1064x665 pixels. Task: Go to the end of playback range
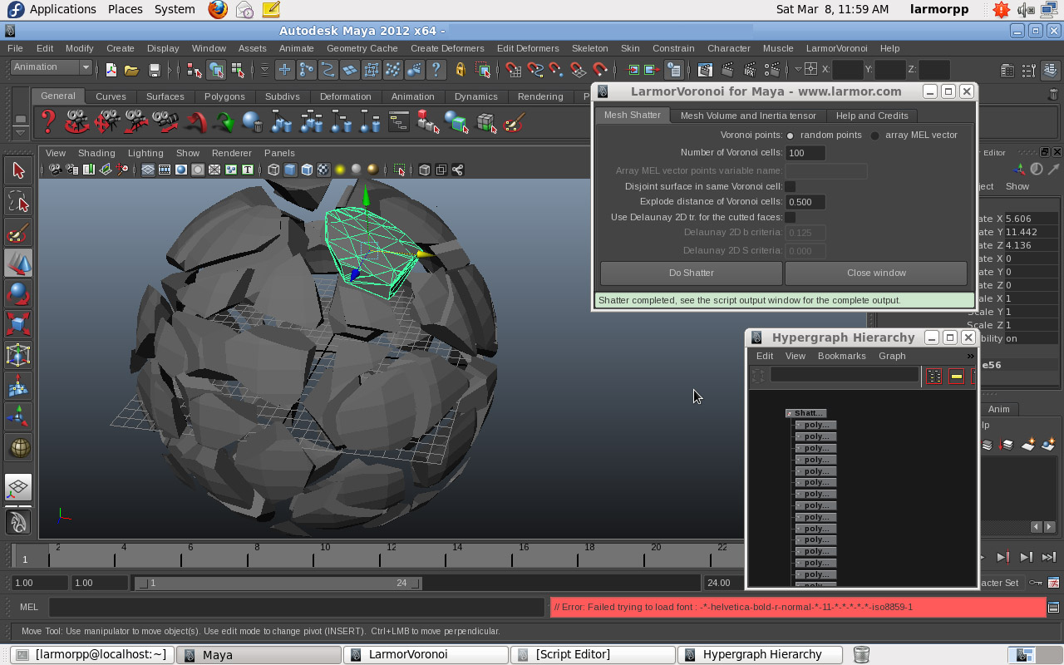pyautogui.click(x=1049, y=557)
